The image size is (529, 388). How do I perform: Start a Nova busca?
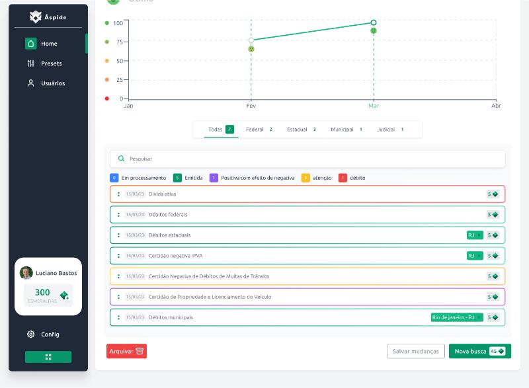(480, 351)
